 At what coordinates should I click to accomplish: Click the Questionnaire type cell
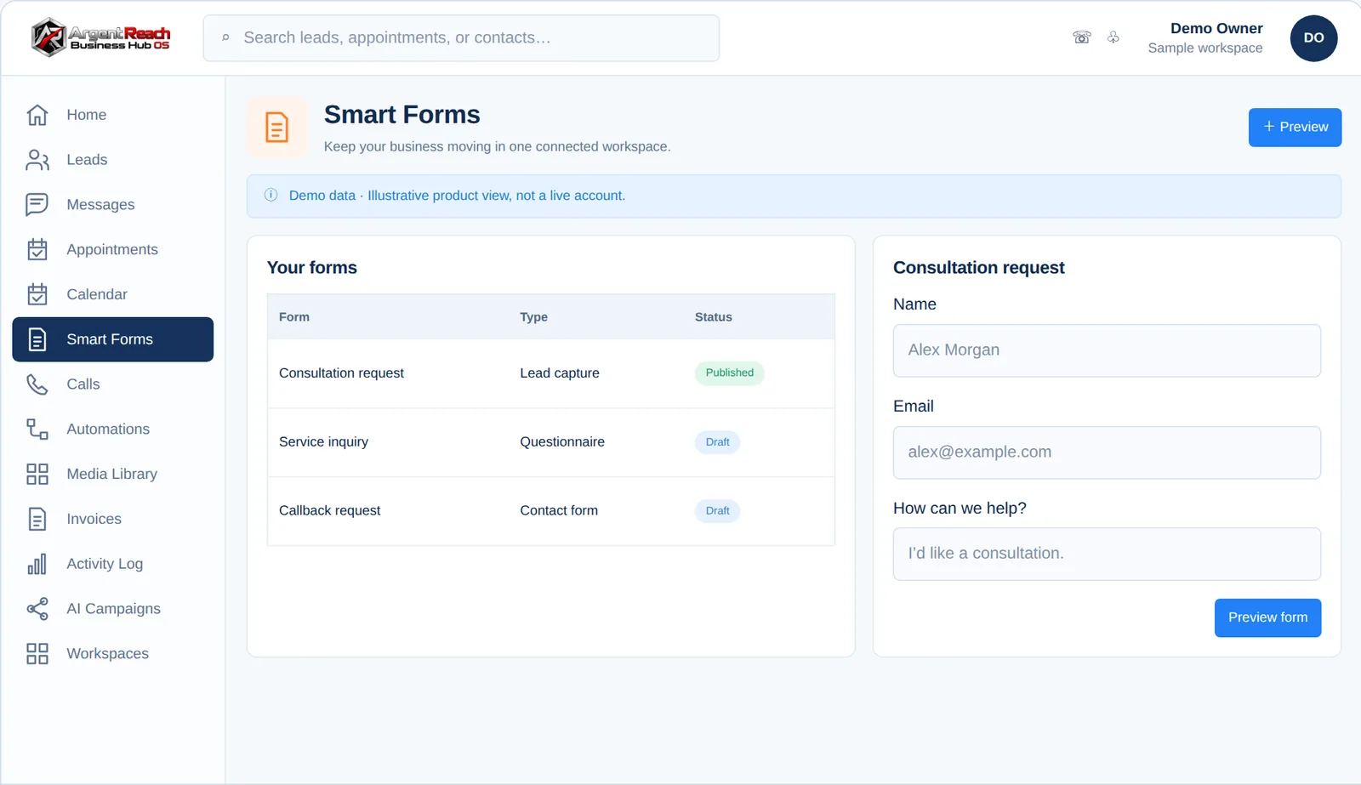(562, 442)
